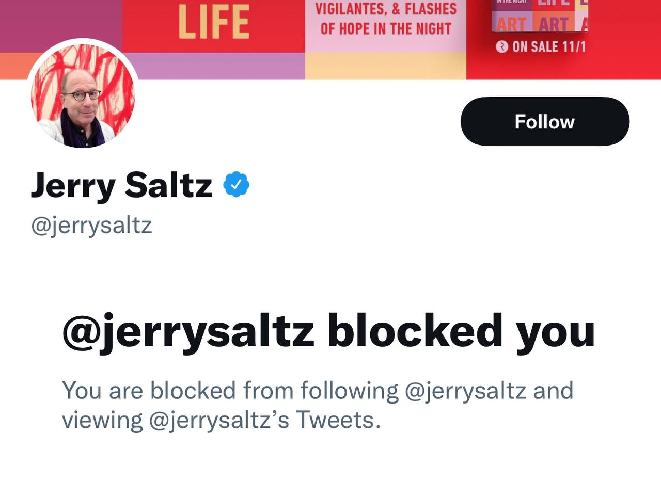The width and height of the screenshot is (661, 482).
Task: Click the VIGILANTES, & FLASHES banner line
Action: pos(386,9)
